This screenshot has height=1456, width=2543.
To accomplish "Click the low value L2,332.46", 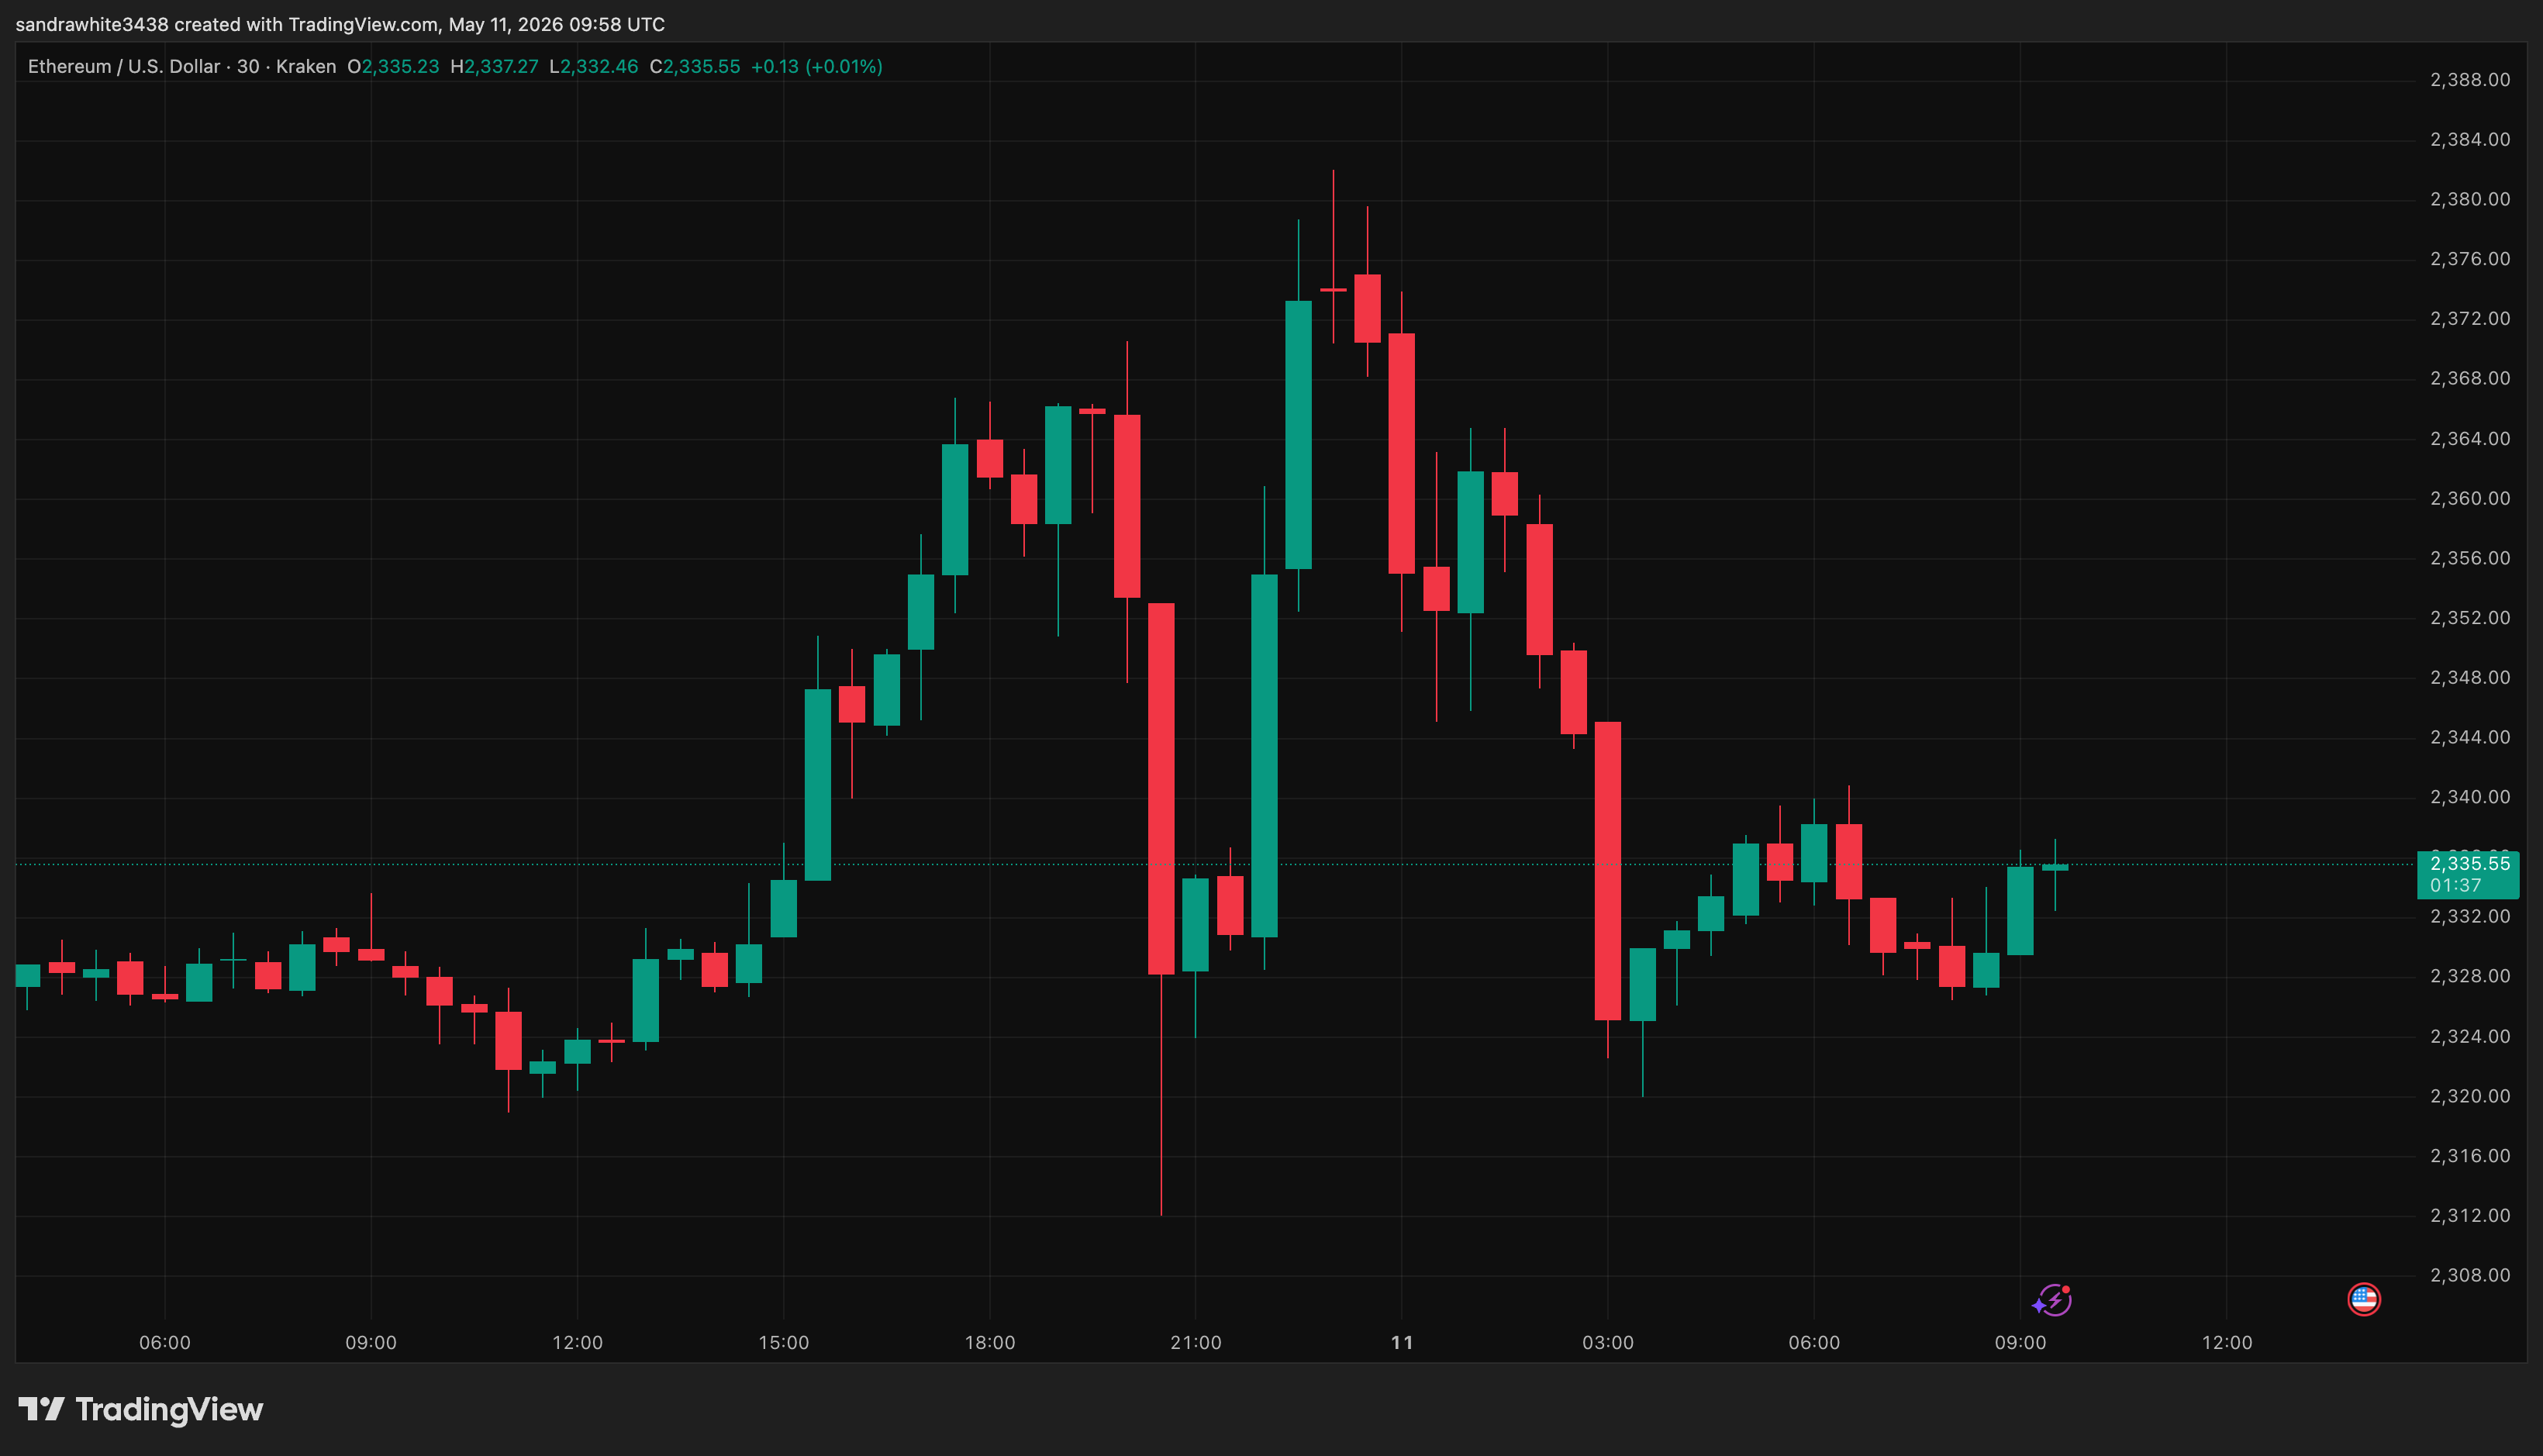I will (594, 67).
